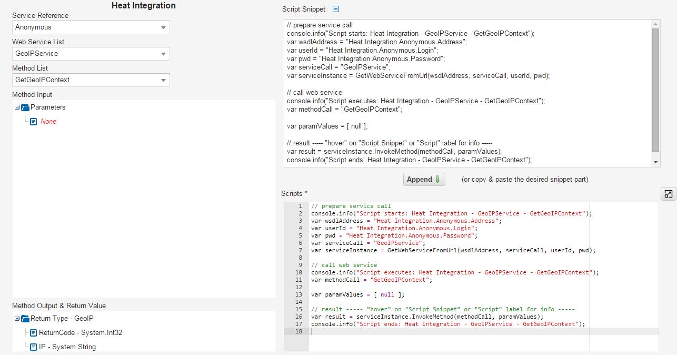The width and height of the screenshot is (677, 355).
Task: Click the Parameters folder icon
Action: click(25, 107)
